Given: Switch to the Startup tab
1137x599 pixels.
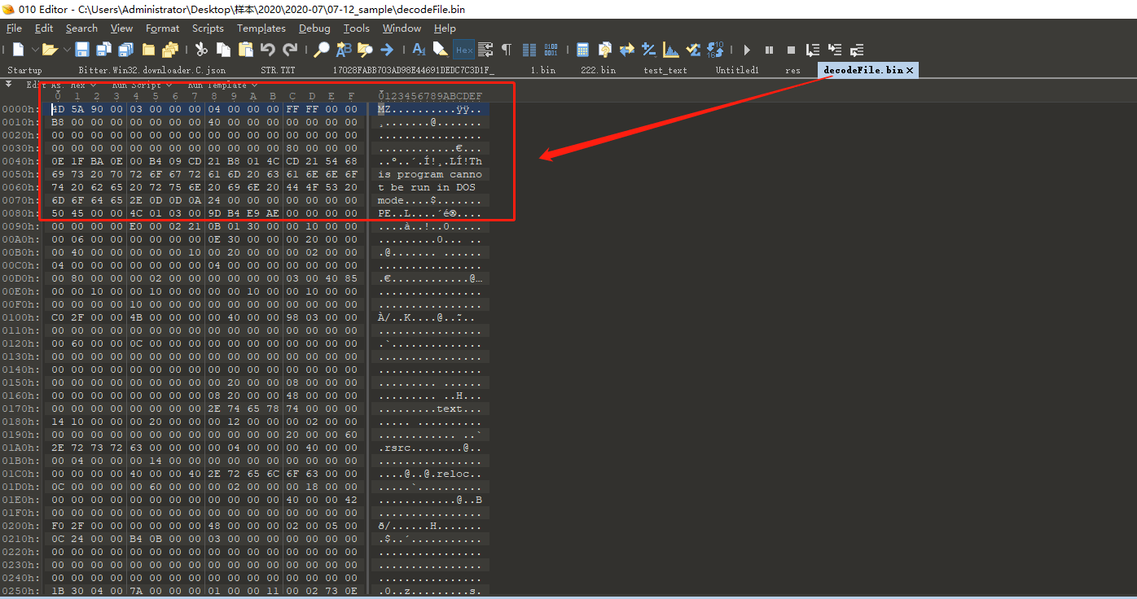Looking at the screenshot, I should [24, 71].
